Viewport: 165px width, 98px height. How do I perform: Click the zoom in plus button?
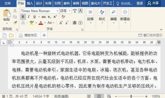click(x=146, y=96)
